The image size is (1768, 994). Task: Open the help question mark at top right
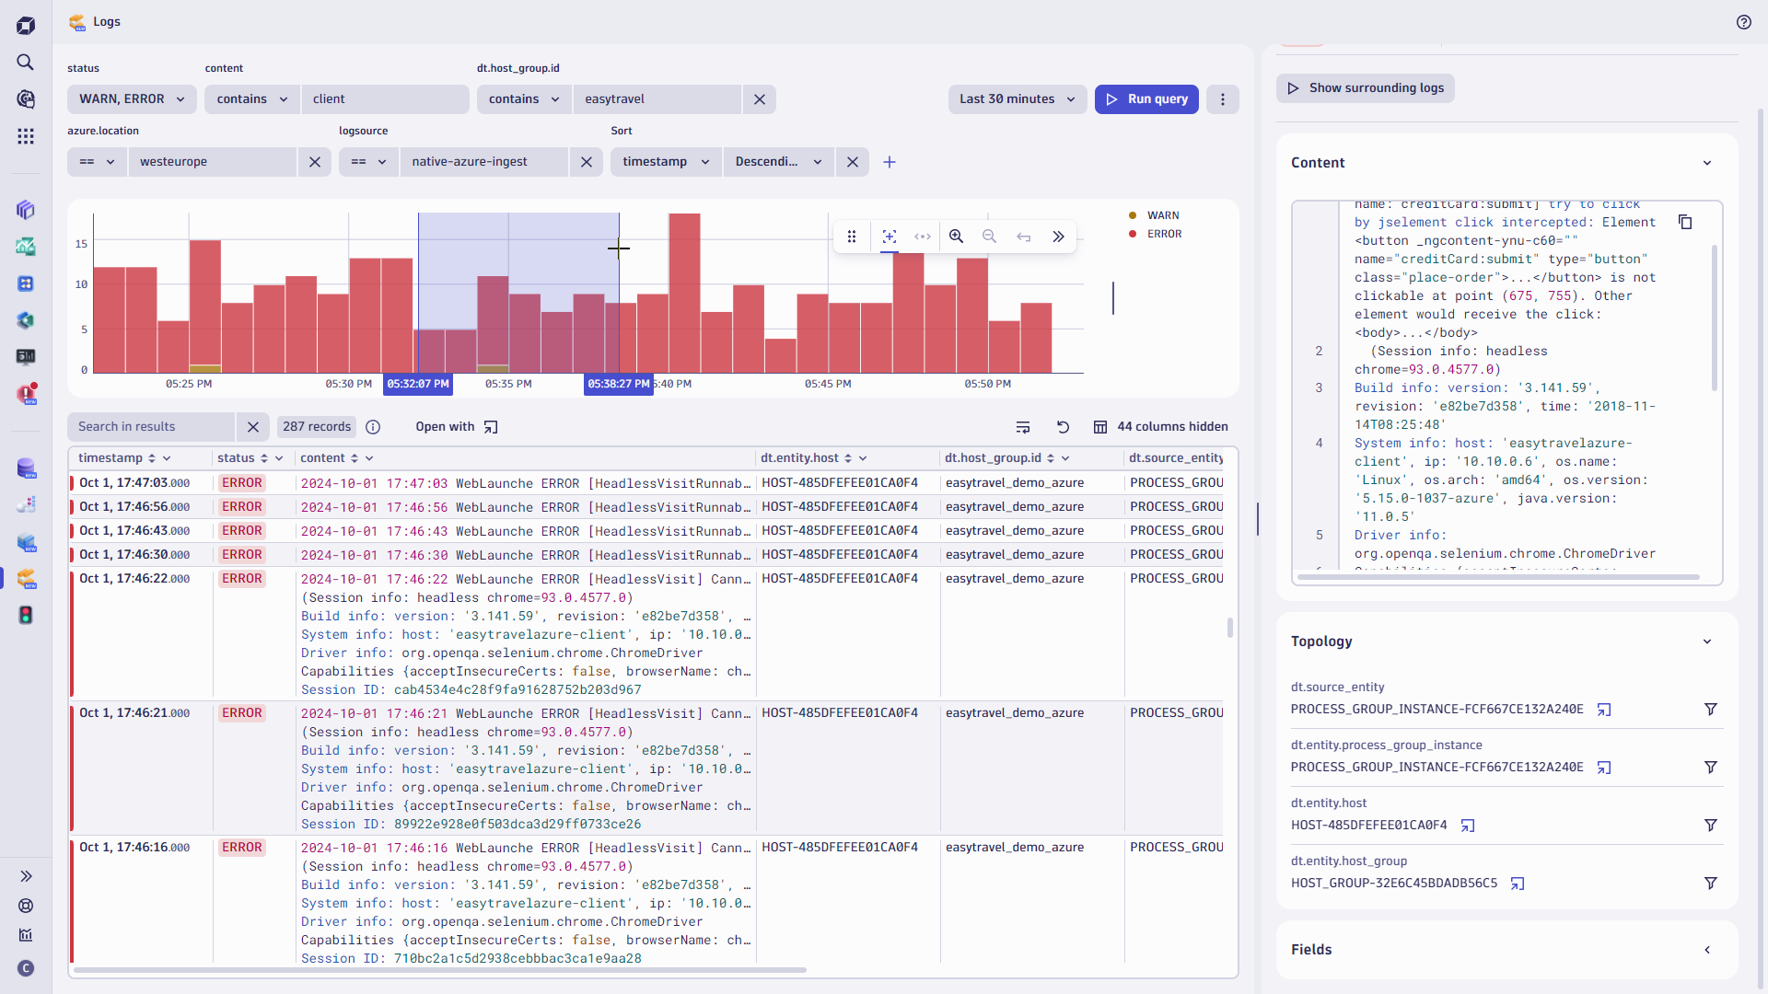(1745, 22)
